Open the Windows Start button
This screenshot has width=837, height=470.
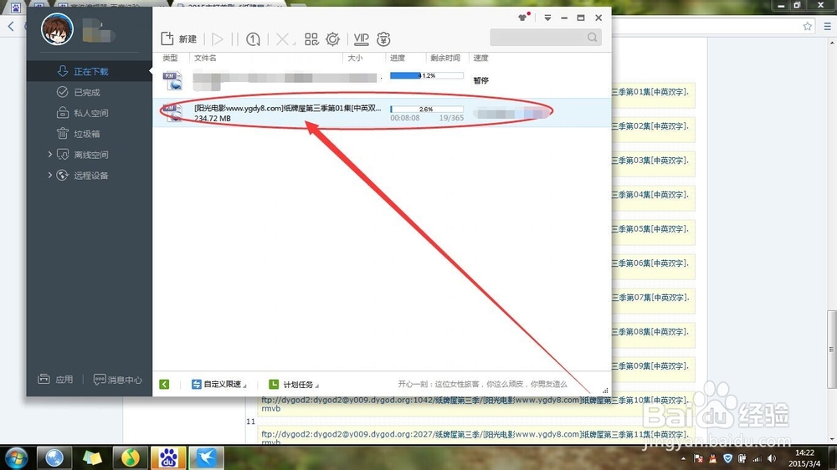pos(16,457)
